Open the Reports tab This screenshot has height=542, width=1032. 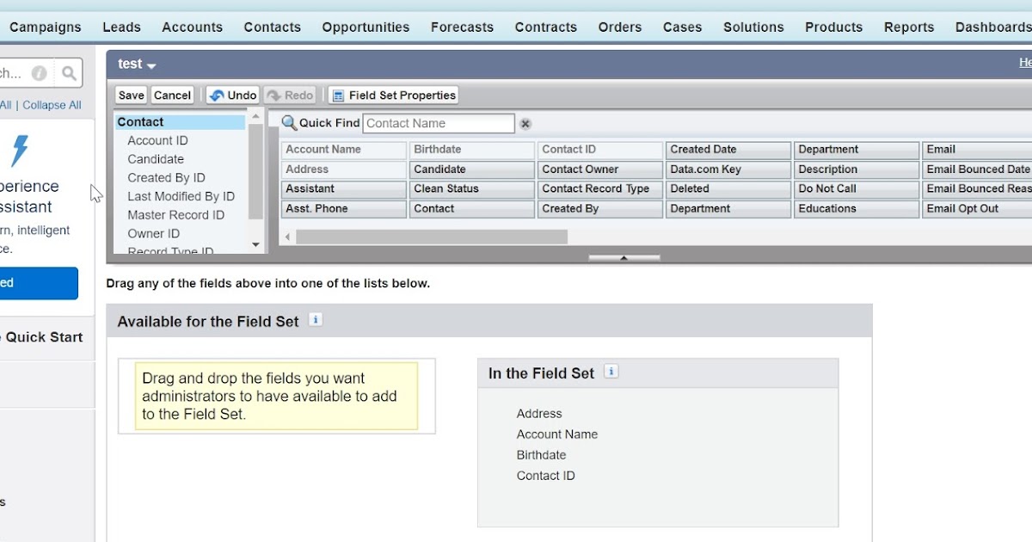tap(909, 27)
